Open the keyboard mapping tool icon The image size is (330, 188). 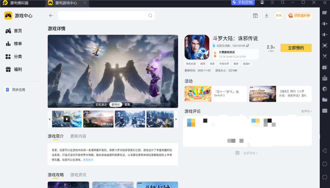pyautogui.click(x=324, y=12)
